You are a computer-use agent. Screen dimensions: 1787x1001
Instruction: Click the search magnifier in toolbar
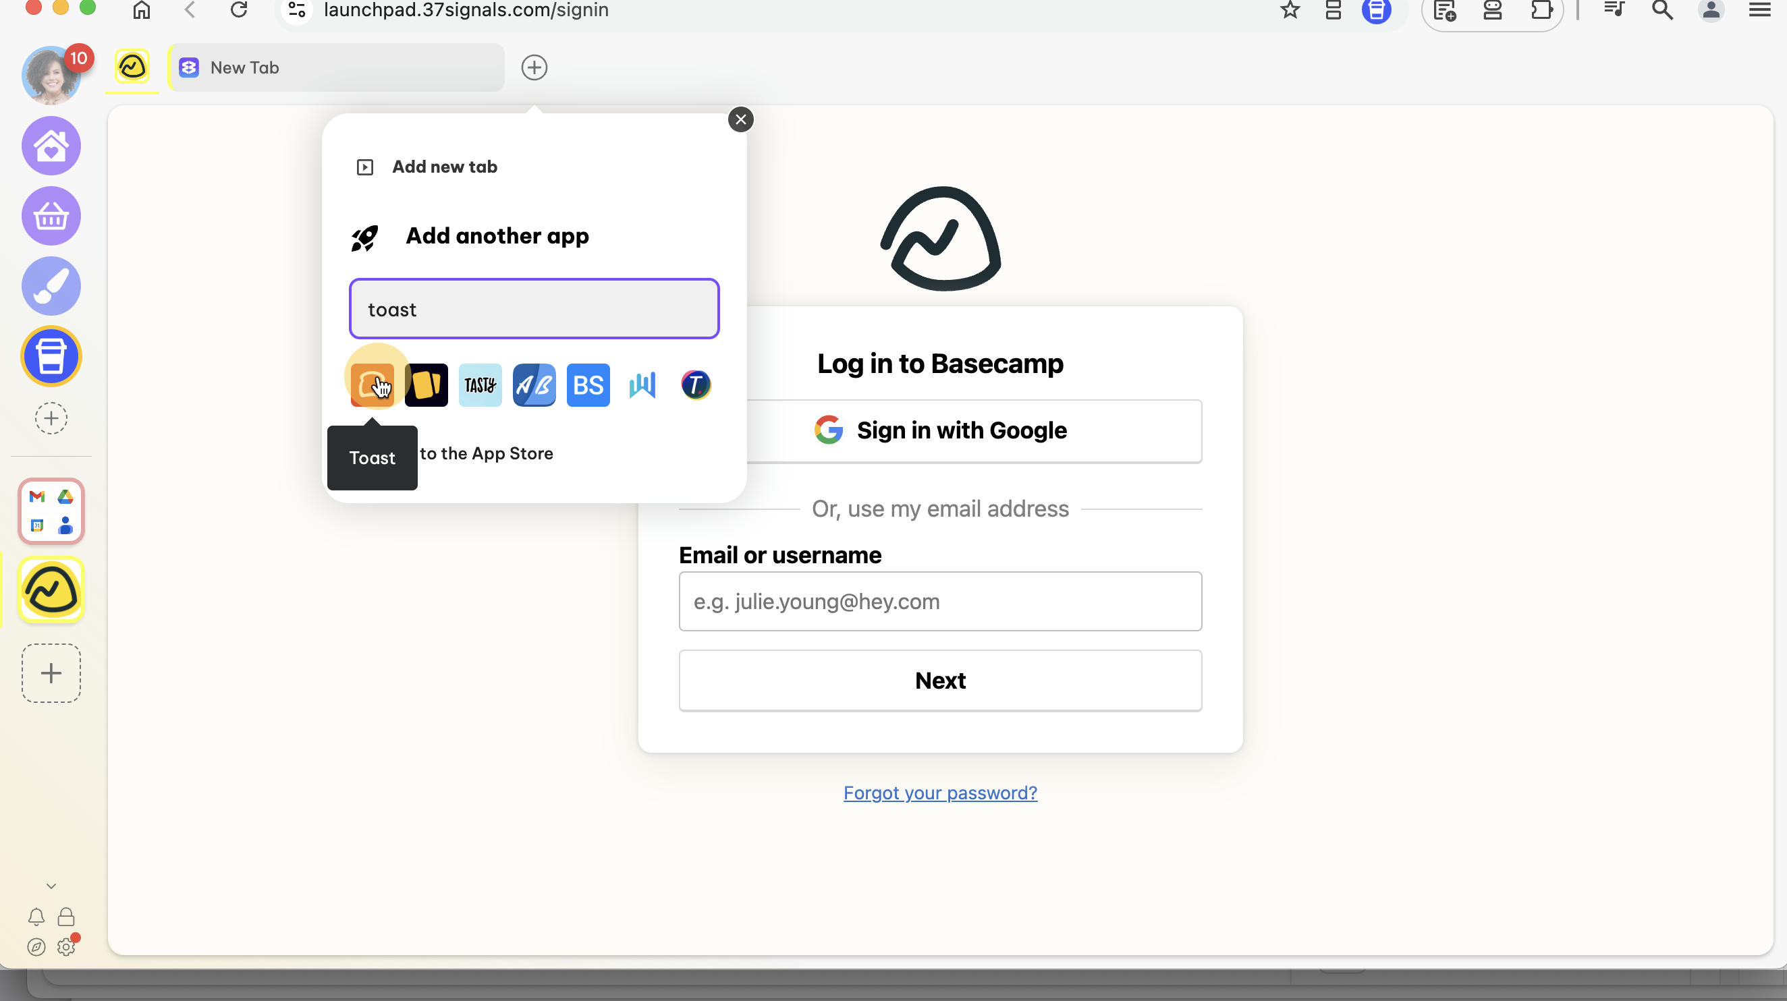coord(1662,9)
